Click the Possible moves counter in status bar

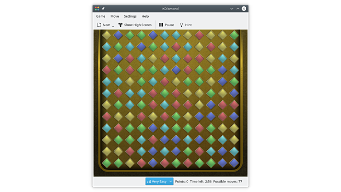[x=227, y=182]
